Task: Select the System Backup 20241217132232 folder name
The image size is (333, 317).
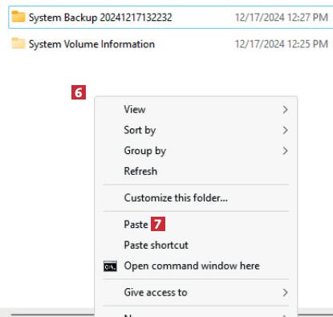Action: pyautogui.click(x=100, y=18)
